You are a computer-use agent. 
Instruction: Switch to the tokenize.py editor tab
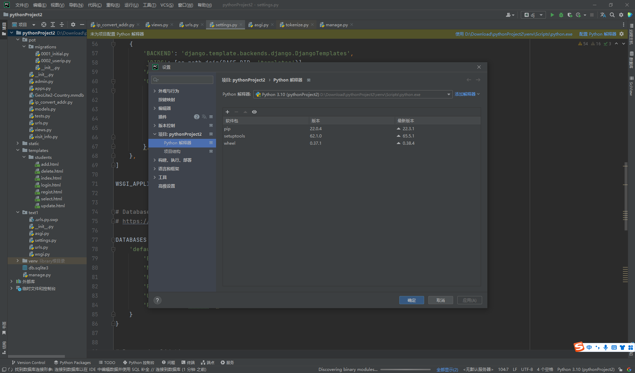(x=297, y=25)
